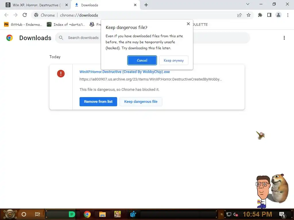Open Chrome's three-dot main menu
The height and width of the screenshot is (220, 294).
(x=288, y=15)
